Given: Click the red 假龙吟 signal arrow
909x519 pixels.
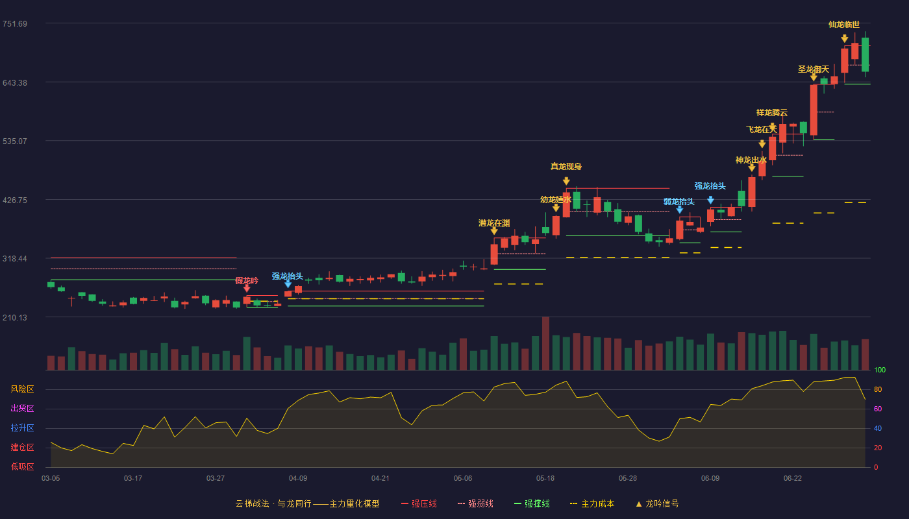Looking at the screenshot, I should point(247,289).
